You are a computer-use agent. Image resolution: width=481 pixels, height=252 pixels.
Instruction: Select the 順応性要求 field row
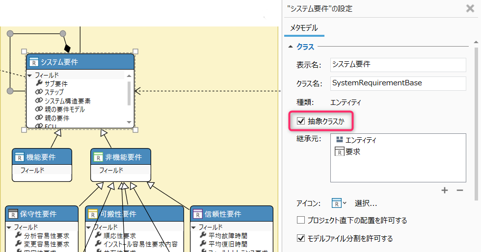pos(115,235)
